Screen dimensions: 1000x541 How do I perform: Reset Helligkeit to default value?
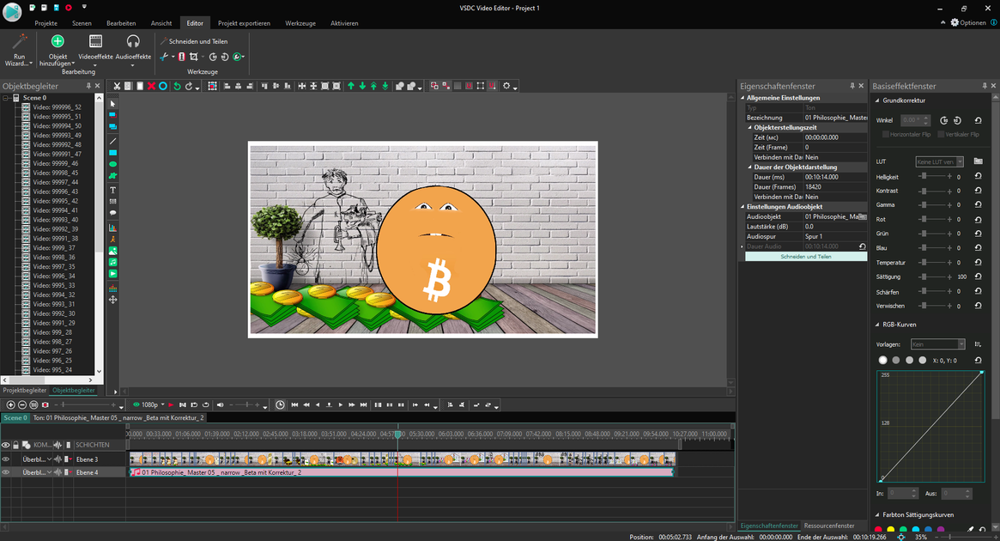coord(978,176)
